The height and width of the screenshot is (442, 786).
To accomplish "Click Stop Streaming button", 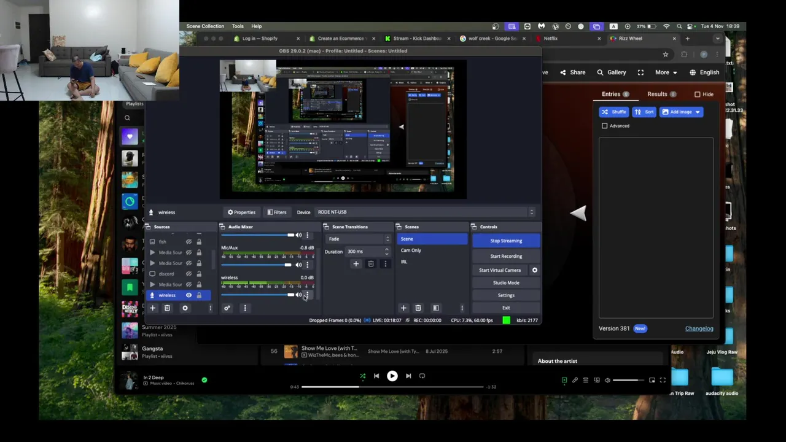I will pyautogui.click(x=506, y=241).
